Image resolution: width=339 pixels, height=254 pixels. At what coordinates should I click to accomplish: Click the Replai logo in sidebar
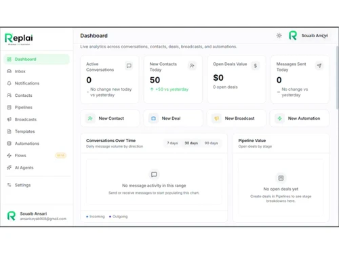pyautogui.click(x=19, y=39)
